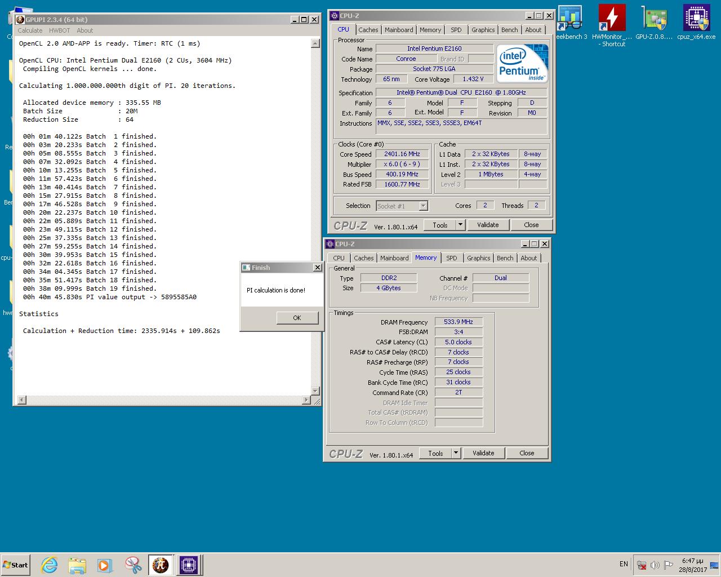Click the GPUPI title bar app icon
Image resolution: width=721 pixels, height=577 pixels.
[20, 20]
